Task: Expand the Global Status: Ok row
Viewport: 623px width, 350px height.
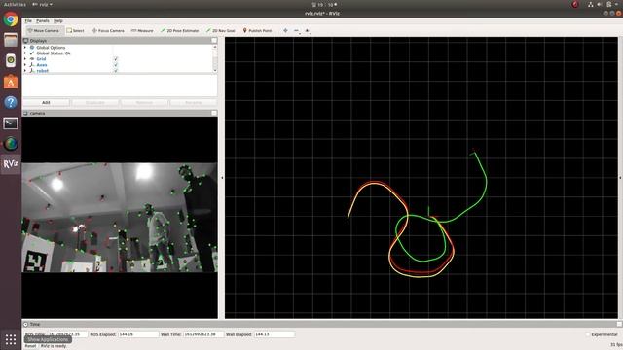Action: [x=25, y=53]
